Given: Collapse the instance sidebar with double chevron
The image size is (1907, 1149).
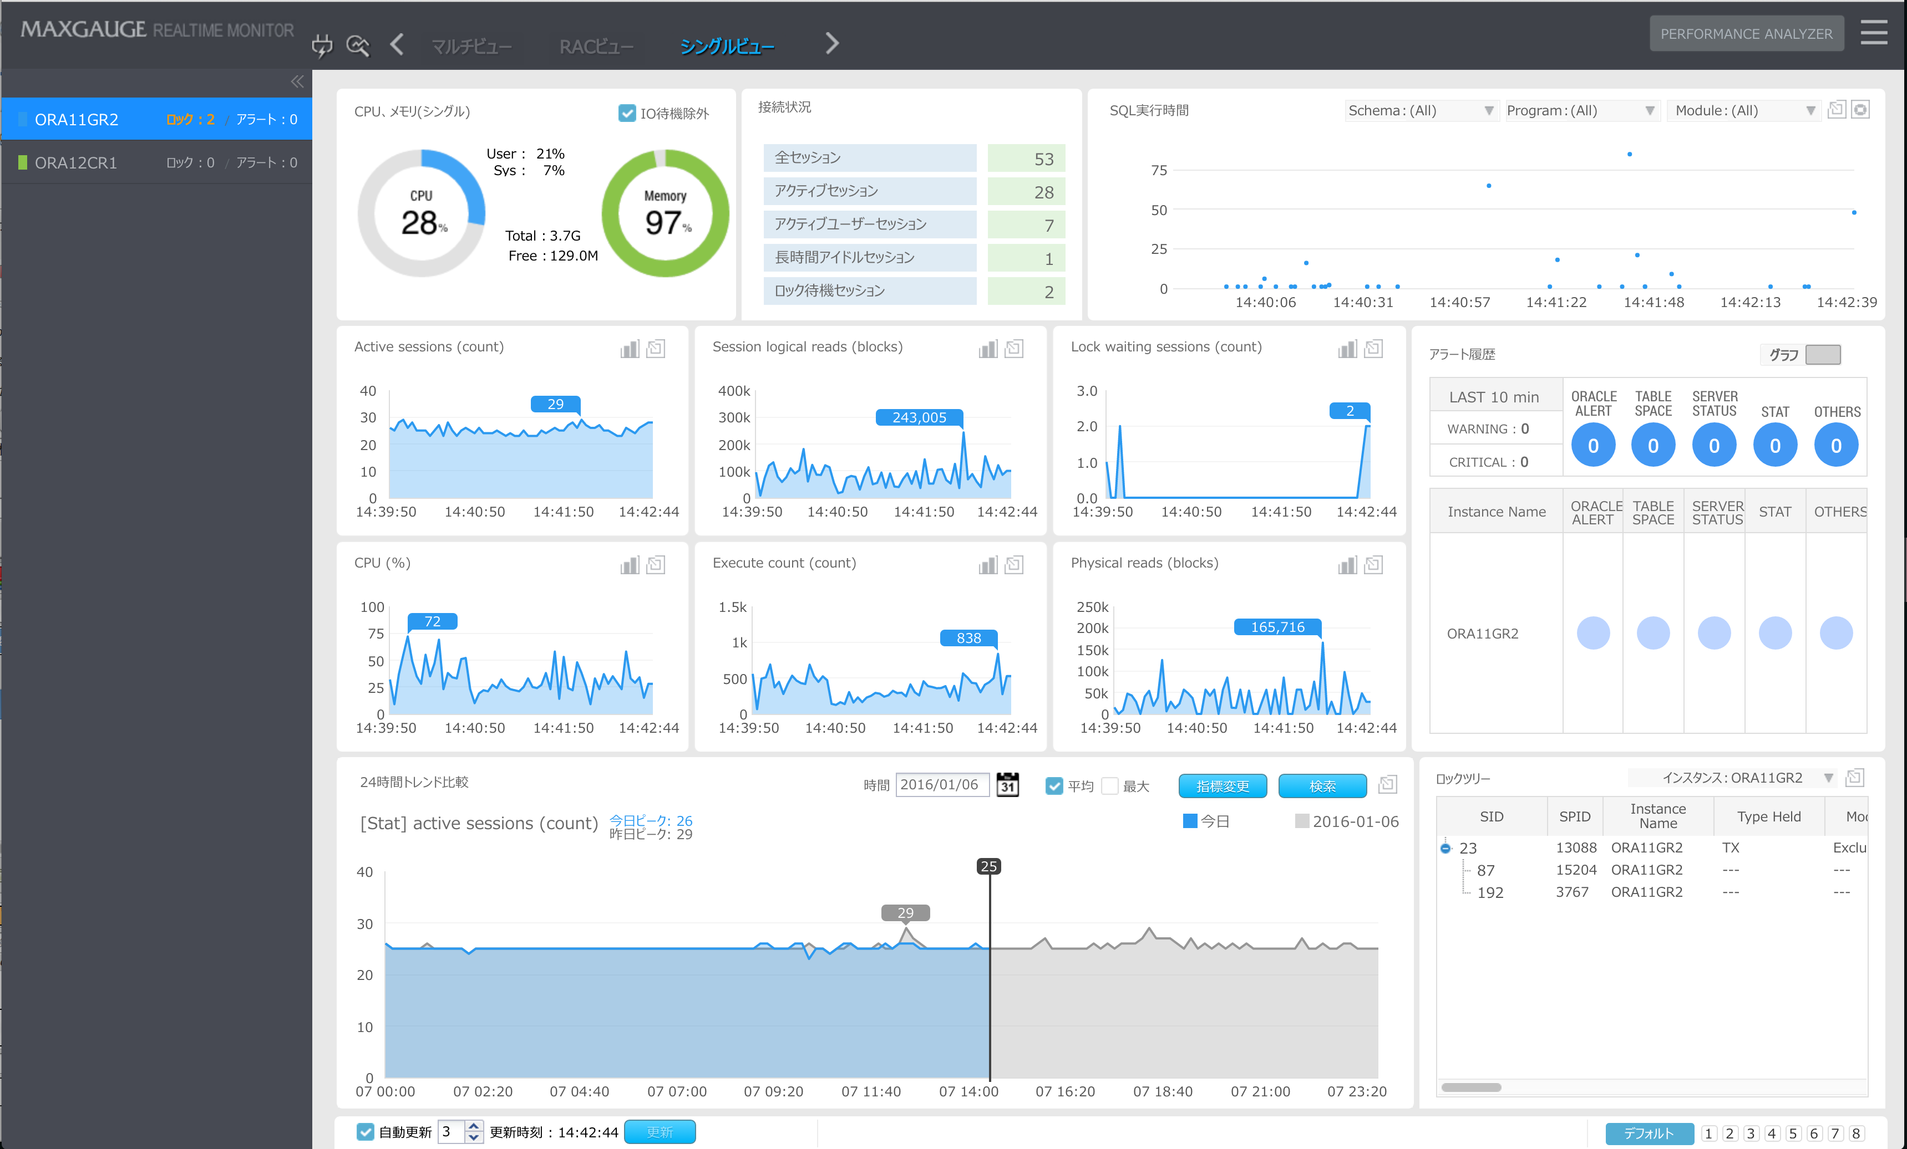Looking at the screenshot, I should (x=297, y=82).
